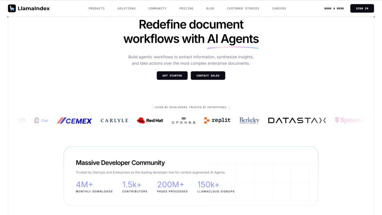Click the Red Hat logo
382x215 pixels.
coord(150,121)
